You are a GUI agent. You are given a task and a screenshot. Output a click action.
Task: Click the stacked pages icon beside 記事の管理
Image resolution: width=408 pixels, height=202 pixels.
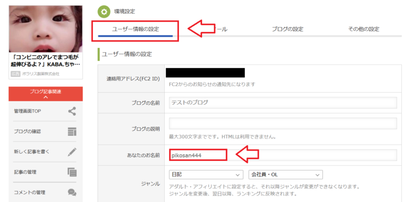point(72,172)
